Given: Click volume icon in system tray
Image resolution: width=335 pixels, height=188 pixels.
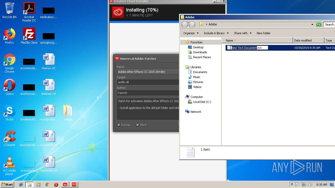Looking at the screenshot, I should pyautogui.click(x=310, y=185).
